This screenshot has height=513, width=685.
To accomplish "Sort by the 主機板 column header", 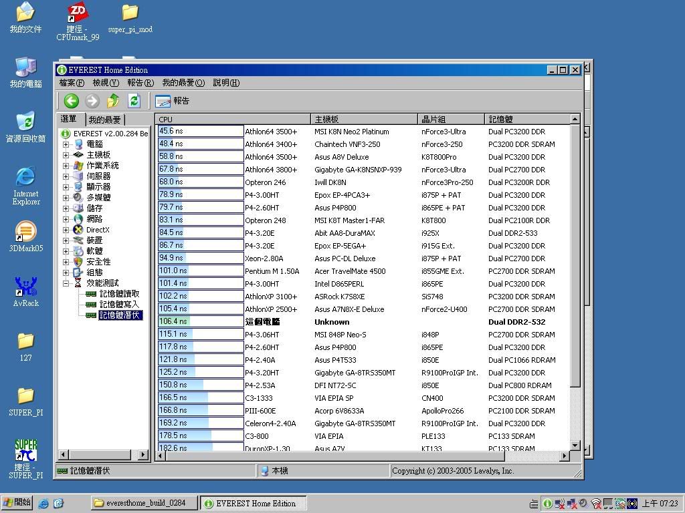I will pos(364,119).
